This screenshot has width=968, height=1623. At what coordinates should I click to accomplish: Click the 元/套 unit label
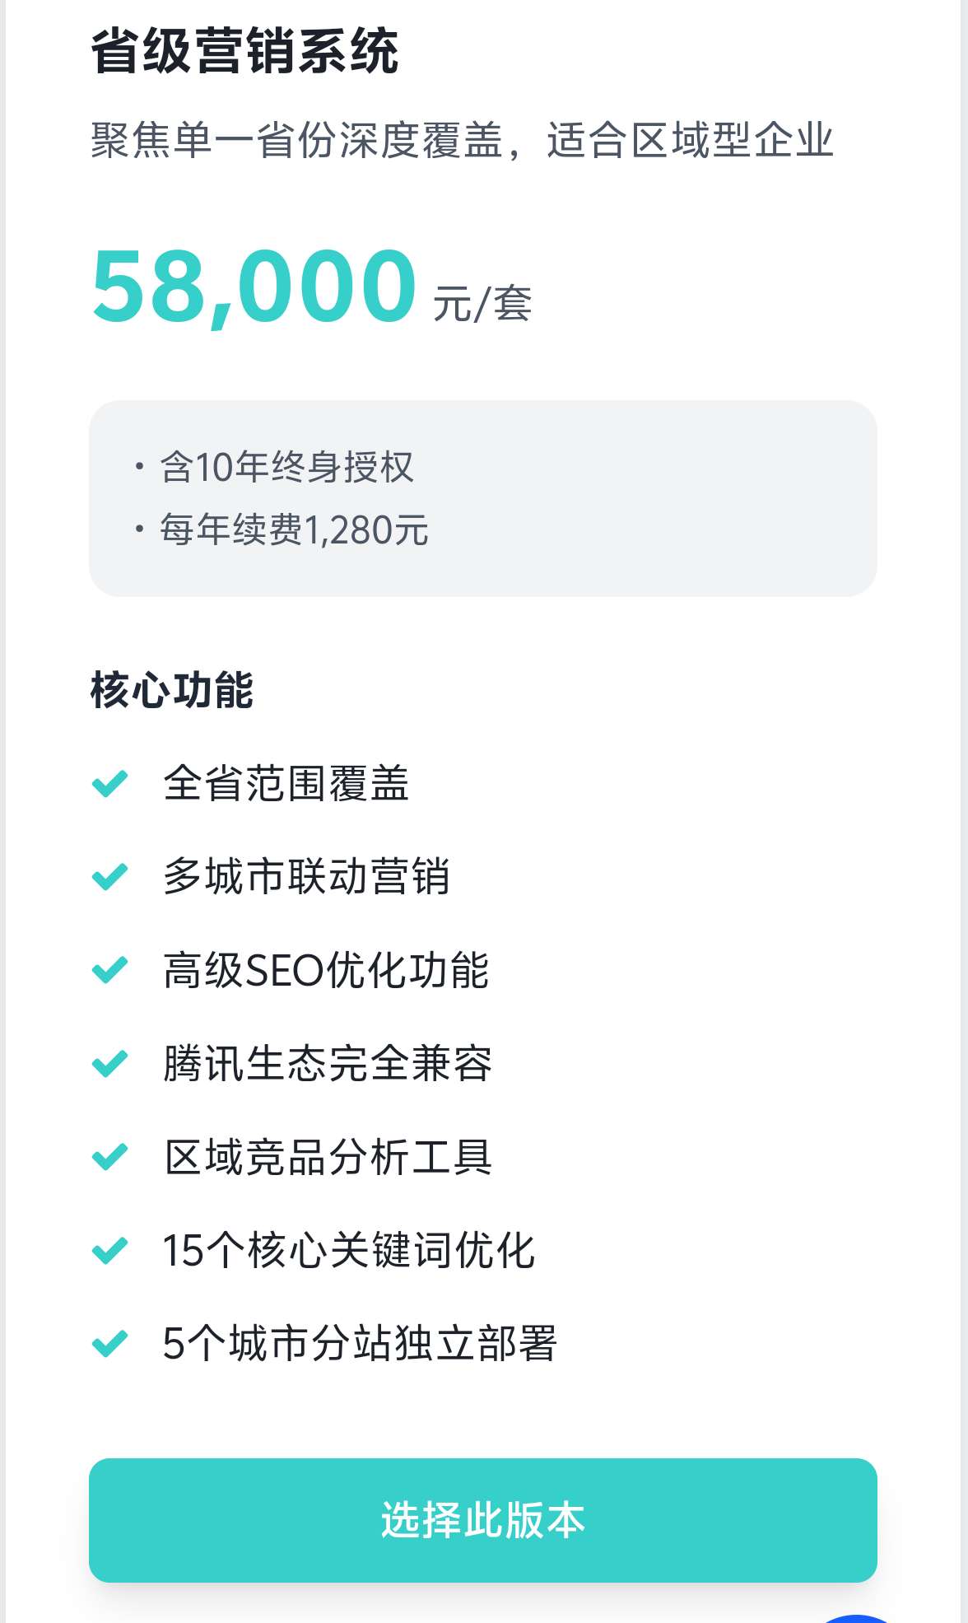click(x=482, y=304)
